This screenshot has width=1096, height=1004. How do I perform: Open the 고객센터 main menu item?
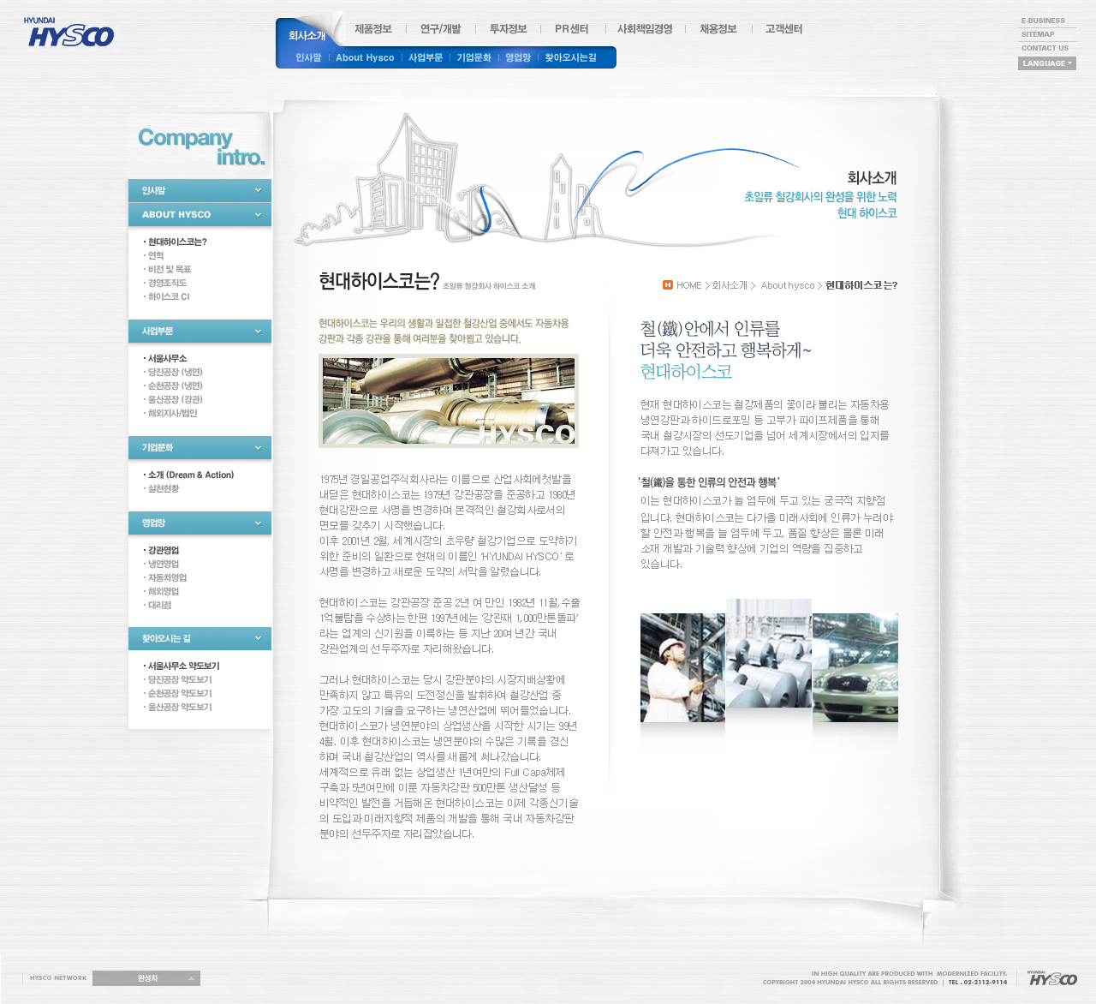pos(783,29)
